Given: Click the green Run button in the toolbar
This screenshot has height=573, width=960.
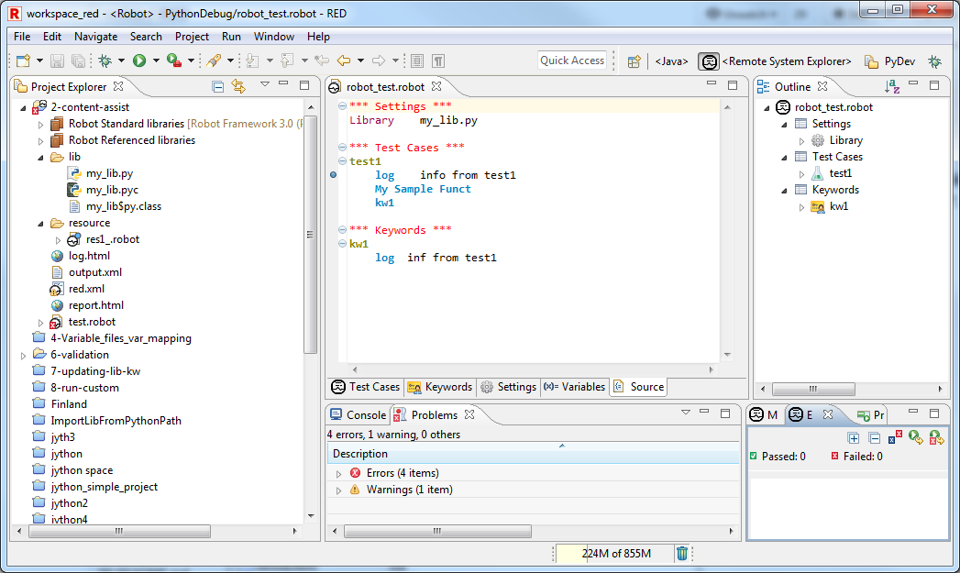Looking at the screenshot, I should point(138,61).
